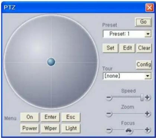
Task: Click the Speed plus icon
Action: pos(148,97)
